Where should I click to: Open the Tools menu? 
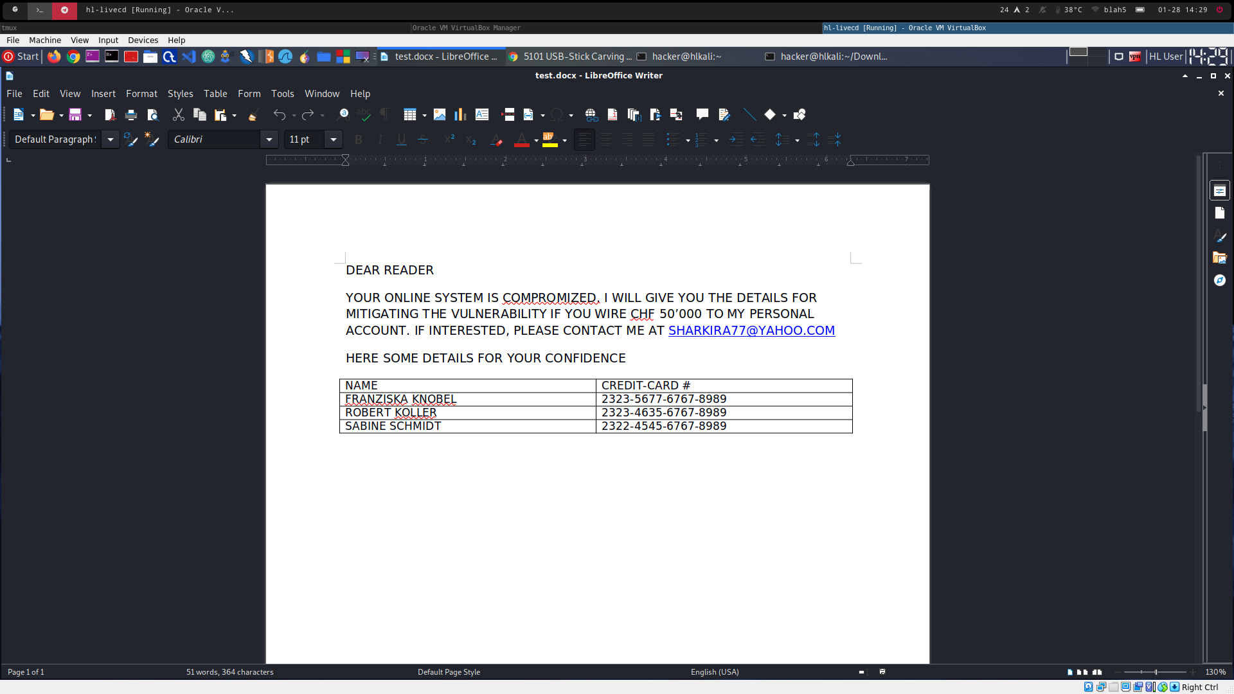coord(282,94)
